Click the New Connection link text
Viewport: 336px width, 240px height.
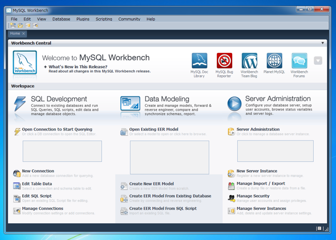38,171
